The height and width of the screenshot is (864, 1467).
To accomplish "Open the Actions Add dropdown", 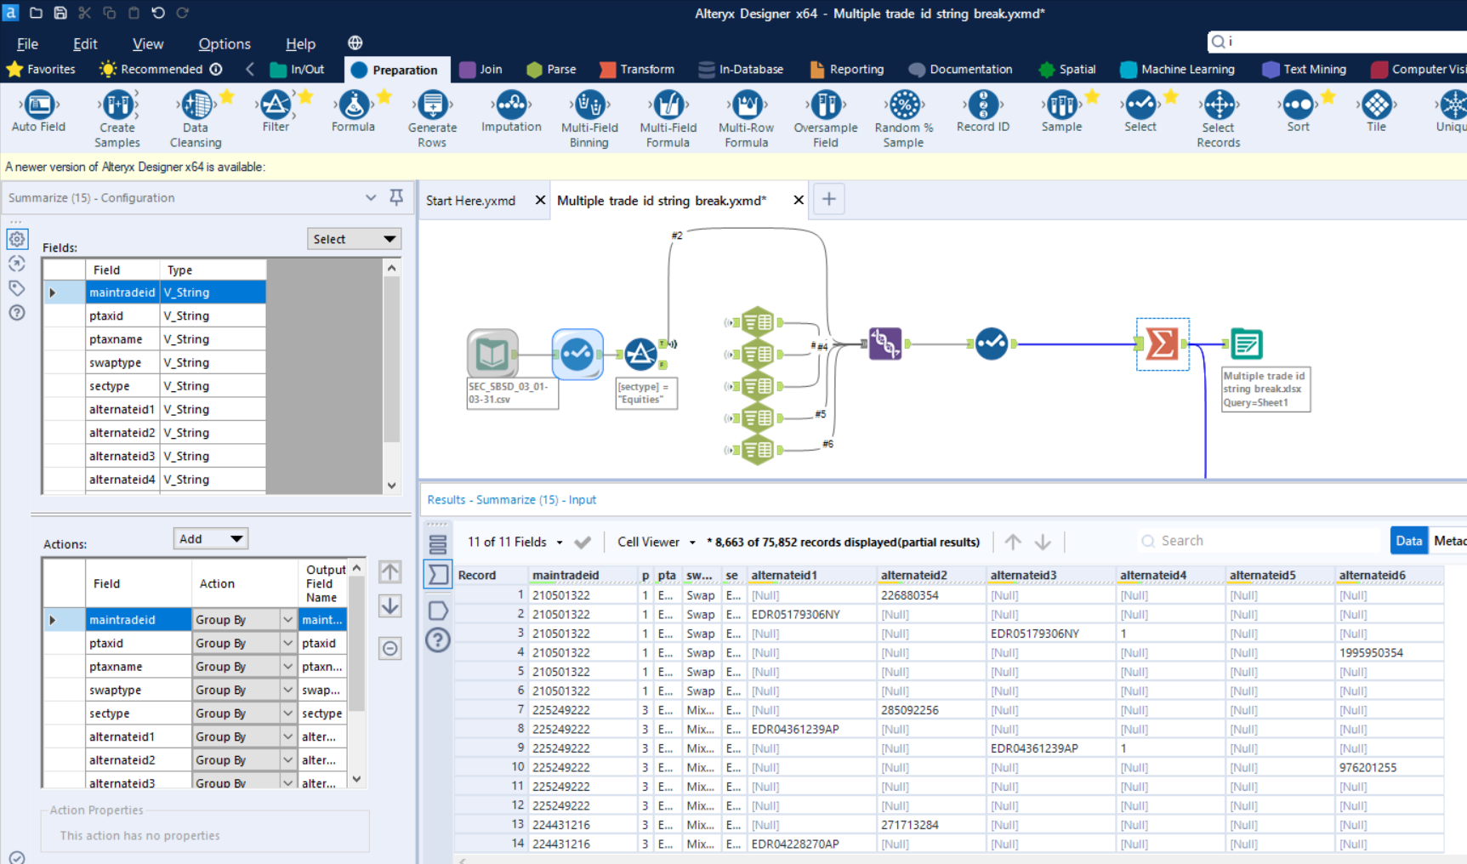I will tap(210, 538).
